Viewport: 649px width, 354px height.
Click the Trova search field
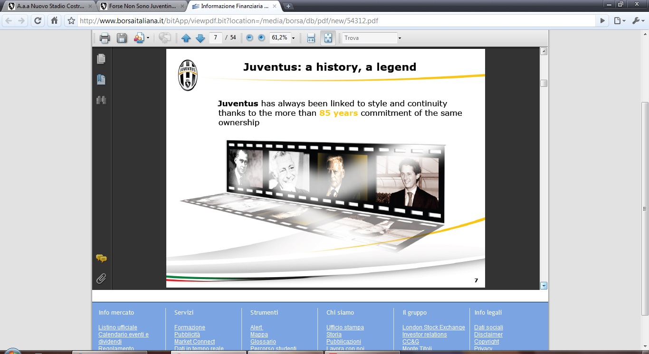(370, 38)
